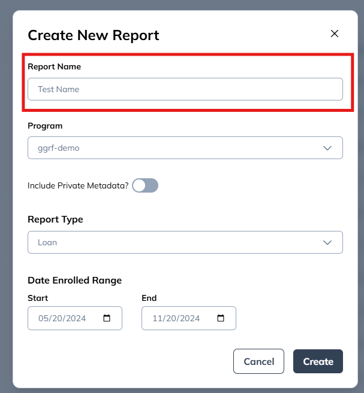Image resolution: width=364 pixels, height=393 pixels.
Task: Close the Create New Report dialog
Action: pos(335,33)
